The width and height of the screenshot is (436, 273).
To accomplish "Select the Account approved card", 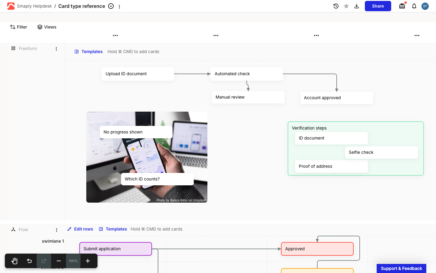I will pyautogui.click(x=337, y=98).
